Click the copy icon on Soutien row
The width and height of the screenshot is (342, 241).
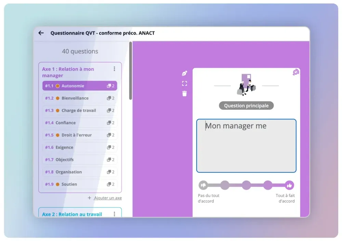(109, 184)
